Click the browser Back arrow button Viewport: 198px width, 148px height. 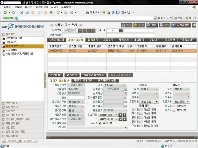(5, 13)
